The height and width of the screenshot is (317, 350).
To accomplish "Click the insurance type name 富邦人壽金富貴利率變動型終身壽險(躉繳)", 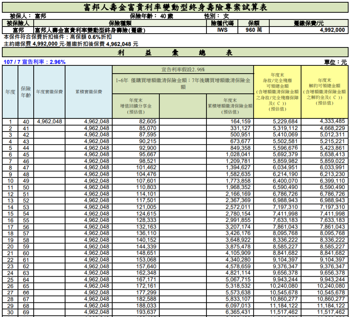I will pos(90,30).
